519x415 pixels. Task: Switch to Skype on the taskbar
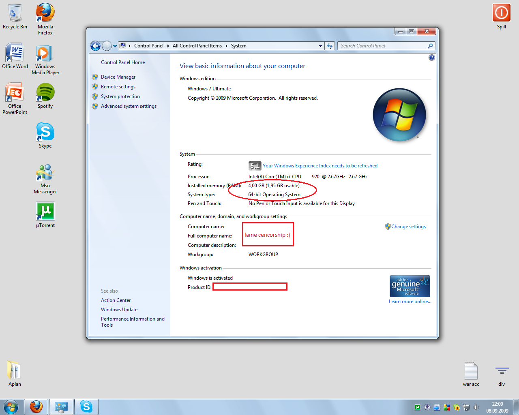click(x=86, y=407)
